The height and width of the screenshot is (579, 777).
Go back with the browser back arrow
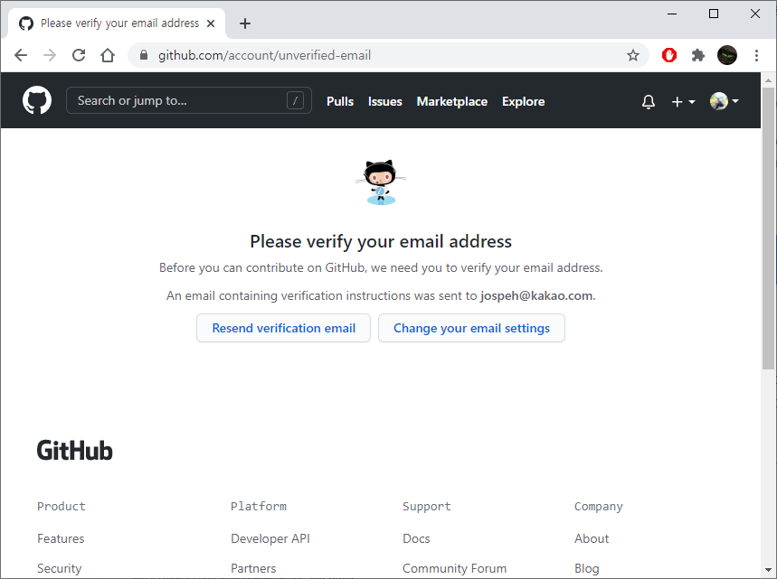pos(21,55)
